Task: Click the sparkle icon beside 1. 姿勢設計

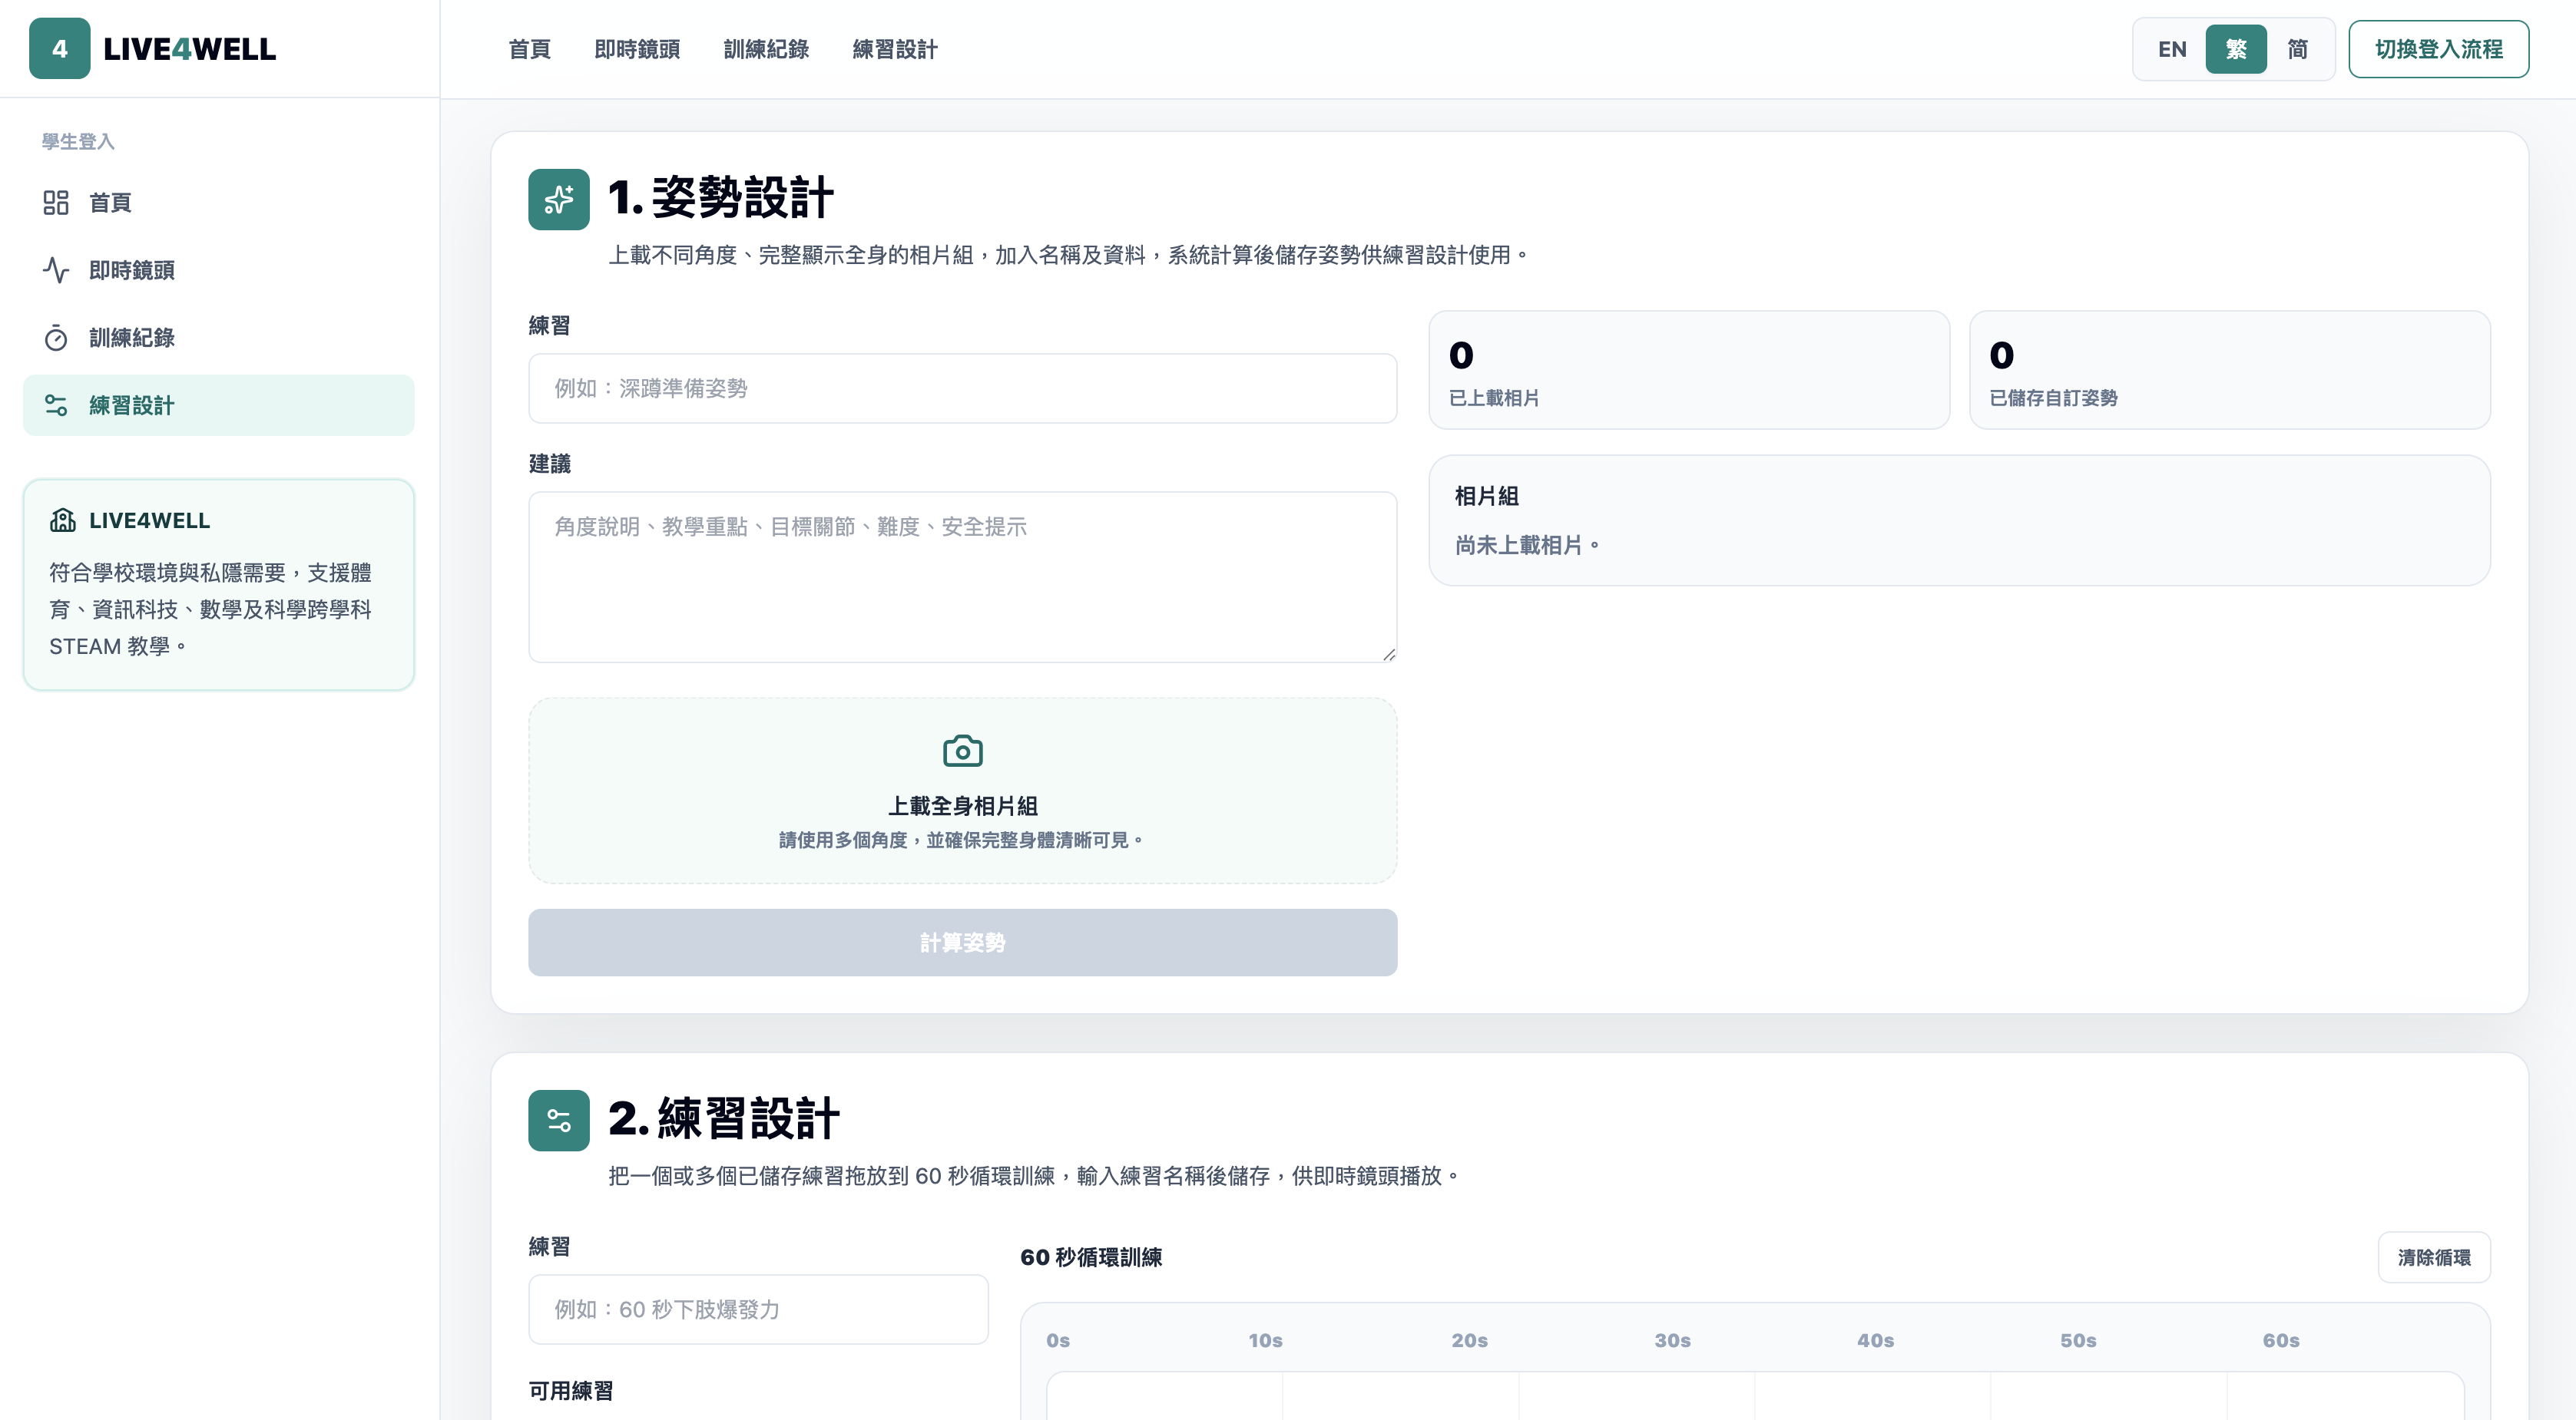Action: click(559, 200)
